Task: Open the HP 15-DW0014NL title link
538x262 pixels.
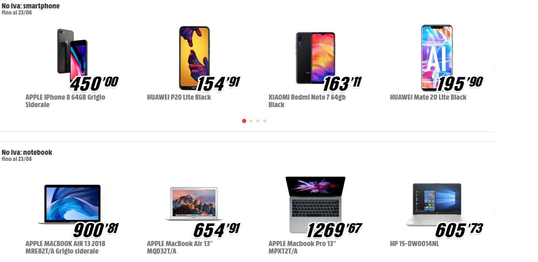Action: click(415, 244)
